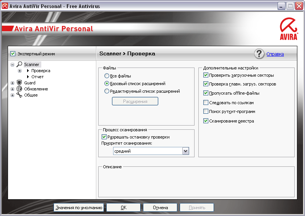This screenshot has width=305, height=216.
Task: Click the Общее wrench icon
Action: tap(19, 95)
